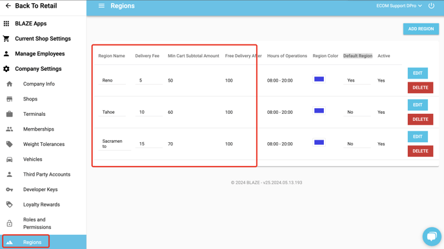Open Weight Tolerances page

pos(43,144)
